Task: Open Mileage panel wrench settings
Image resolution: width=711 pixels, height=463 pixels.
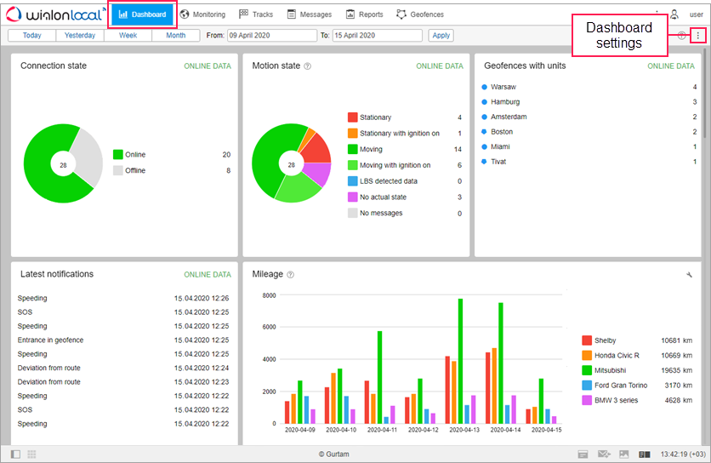Action: tap(689, 275)
